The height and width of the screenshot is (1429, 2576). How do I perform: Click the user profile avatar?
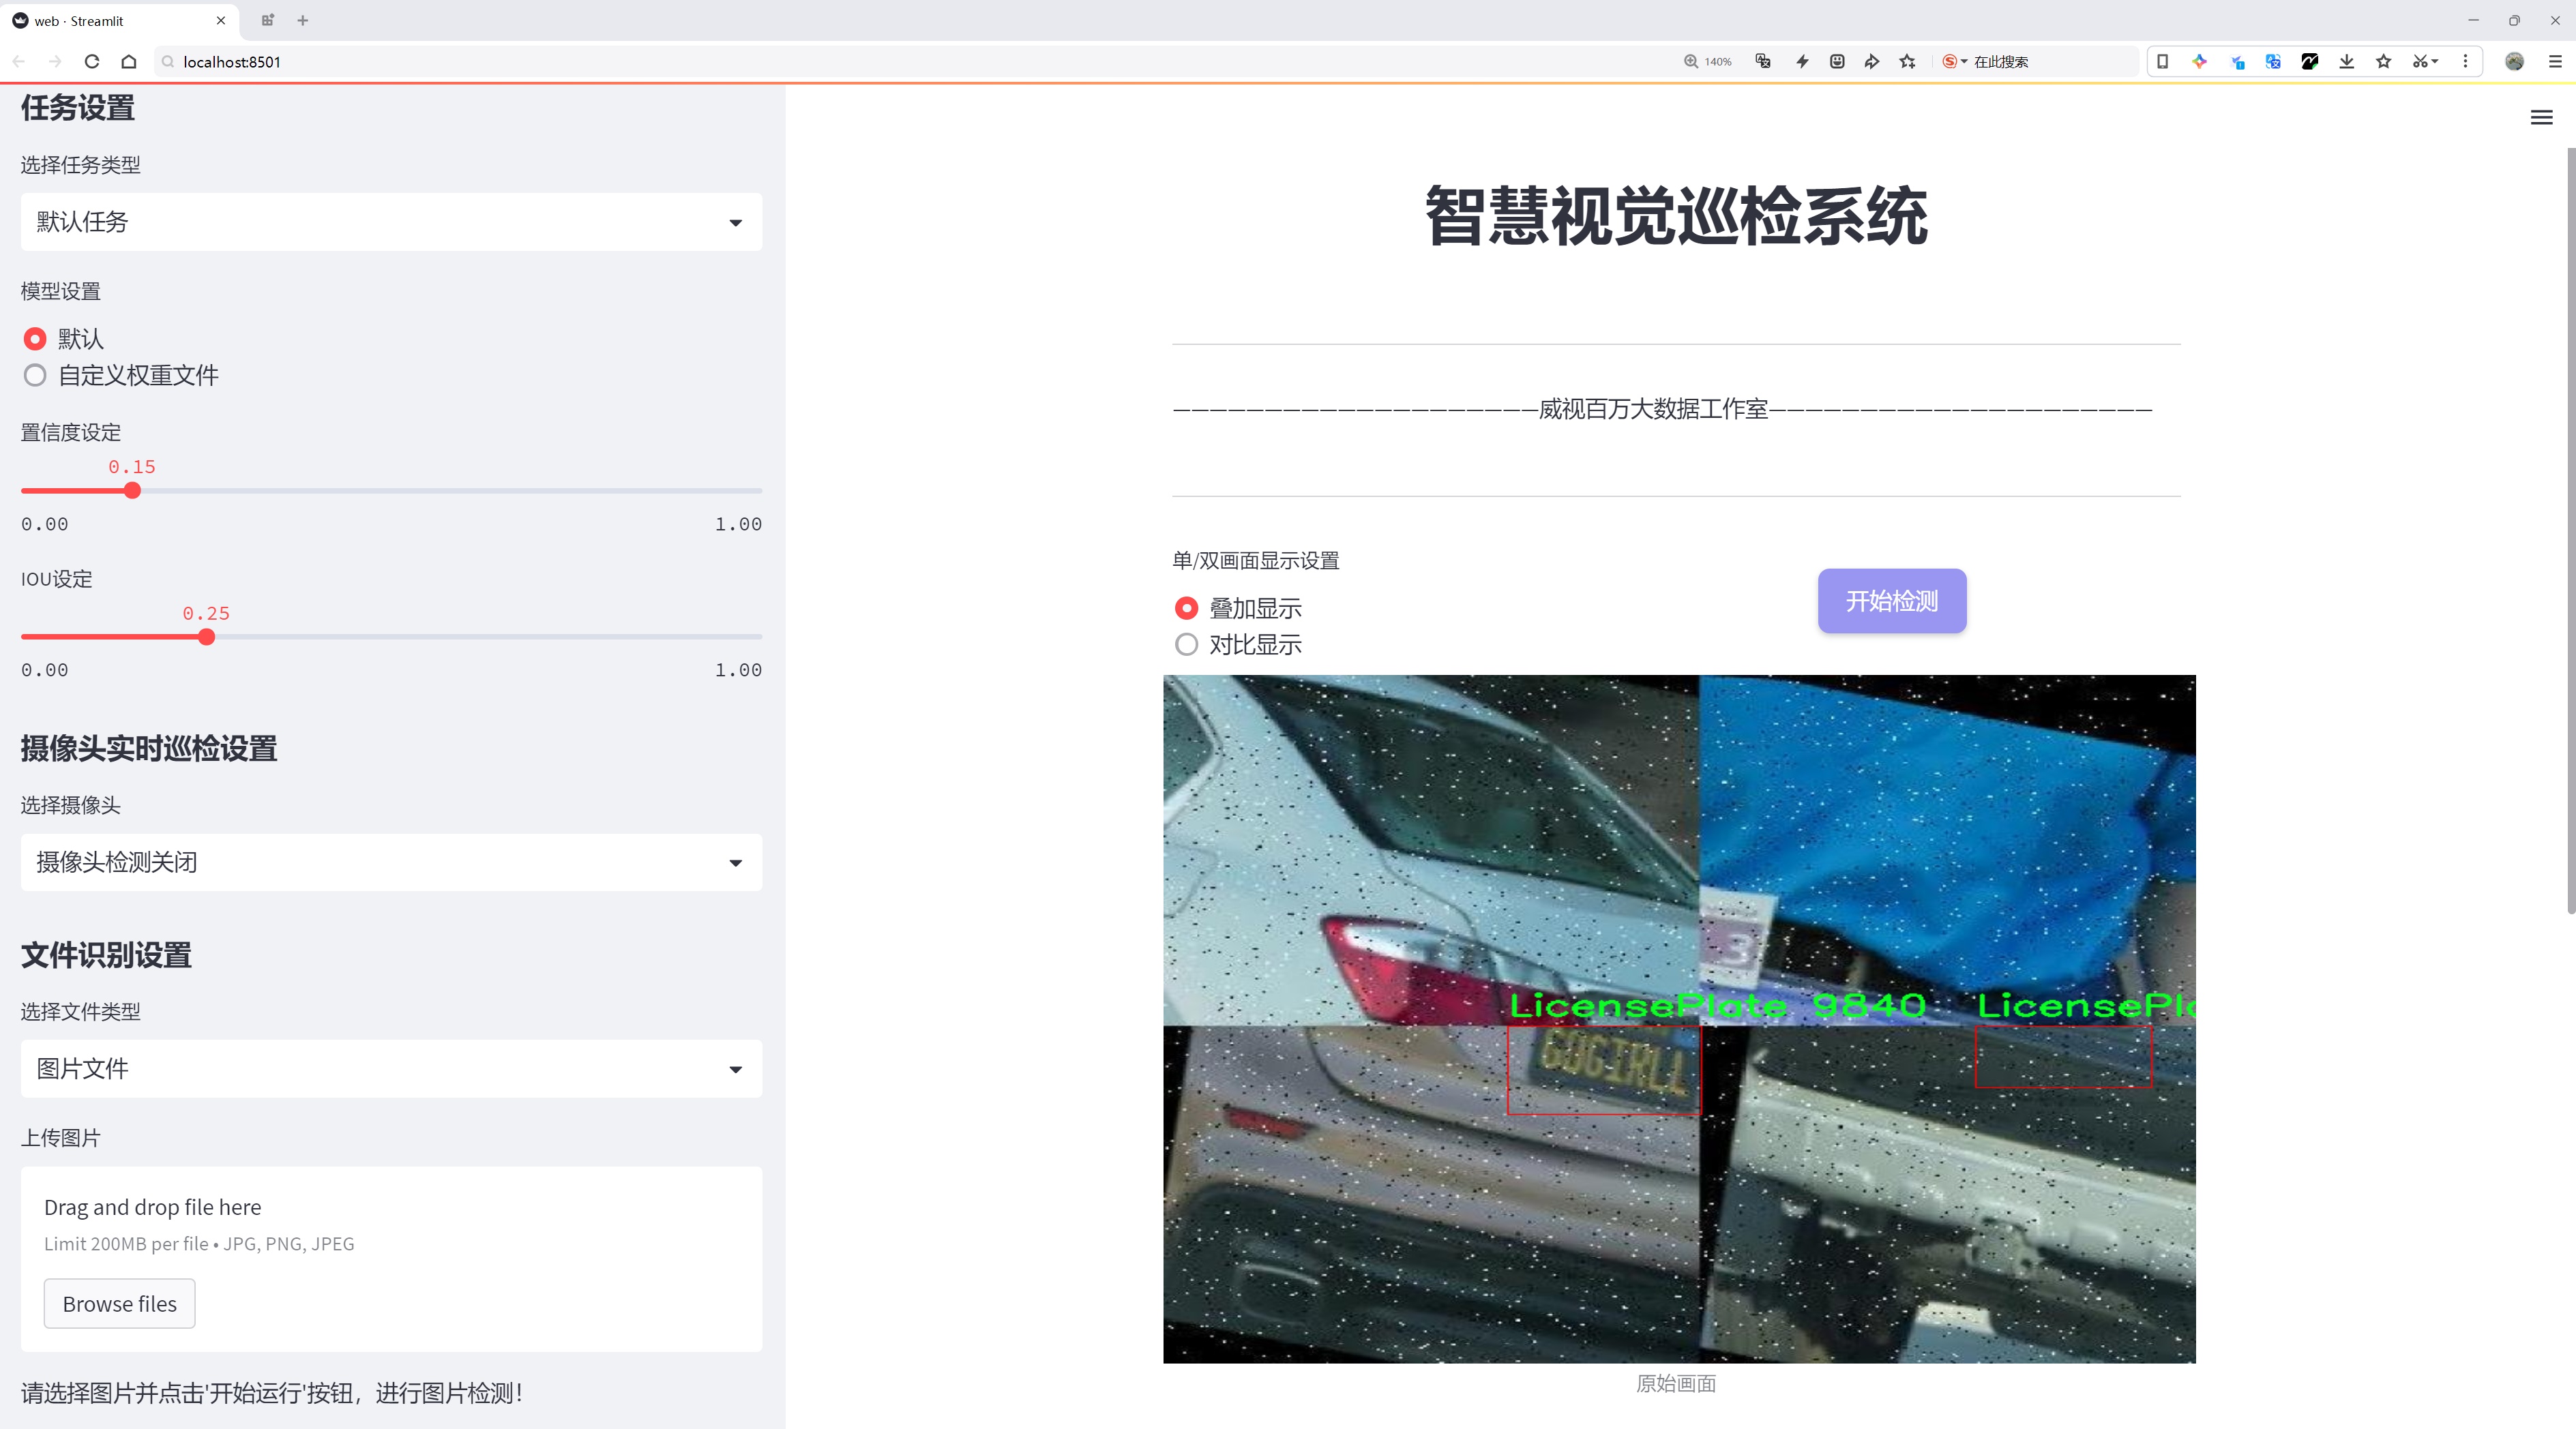click(x=2514, y=62)
